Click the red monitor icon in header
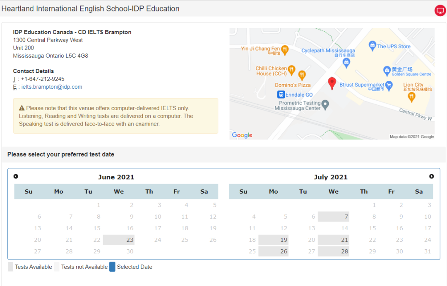The image size is (447, 286). [x=440, y=10]
